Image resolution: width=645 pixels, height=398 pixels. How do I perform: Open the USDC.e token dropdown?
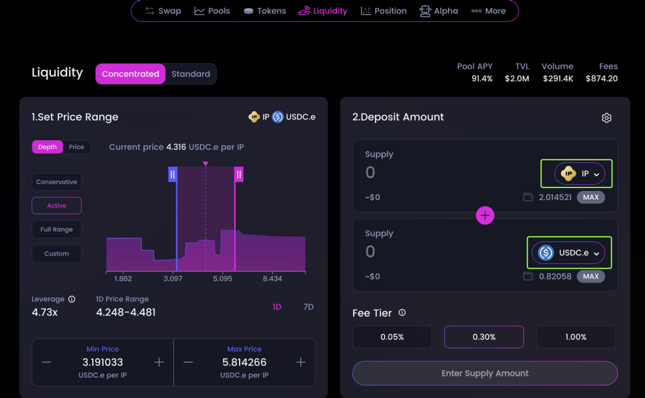tap(568, 253)
